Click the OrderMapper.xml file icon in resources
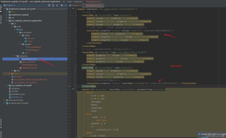This screenshot has height=138, width=226. [x=21, y=65]
